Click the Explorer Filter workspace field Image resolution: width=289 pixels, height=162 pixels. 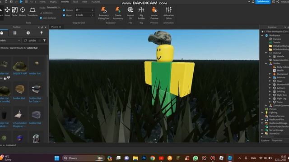click(x=277, y=31)
